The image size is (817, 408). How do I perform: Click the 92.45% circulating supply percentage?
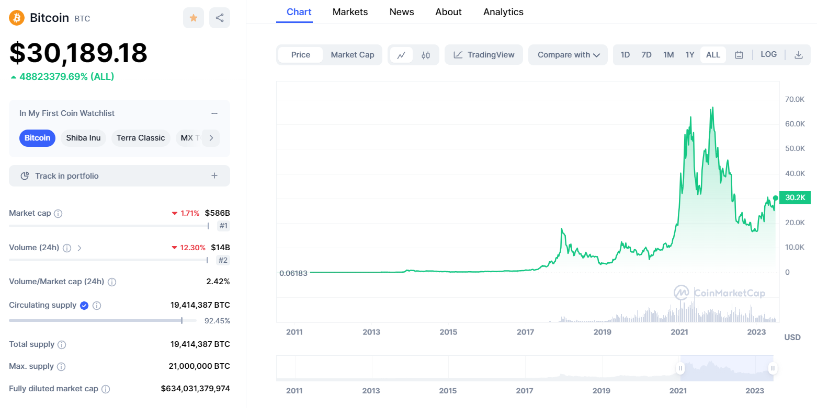click(x=217, y=321)
